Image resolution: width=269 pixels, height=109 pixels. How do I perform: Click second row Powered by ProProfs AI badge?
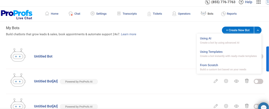(x=79, y=82)
